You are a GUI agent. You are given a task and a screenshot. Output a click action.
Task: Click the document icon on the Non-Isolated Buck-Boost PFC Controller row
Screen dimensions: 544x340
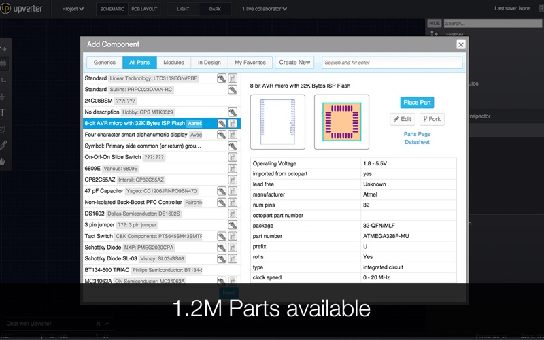[x=233, y=202]
